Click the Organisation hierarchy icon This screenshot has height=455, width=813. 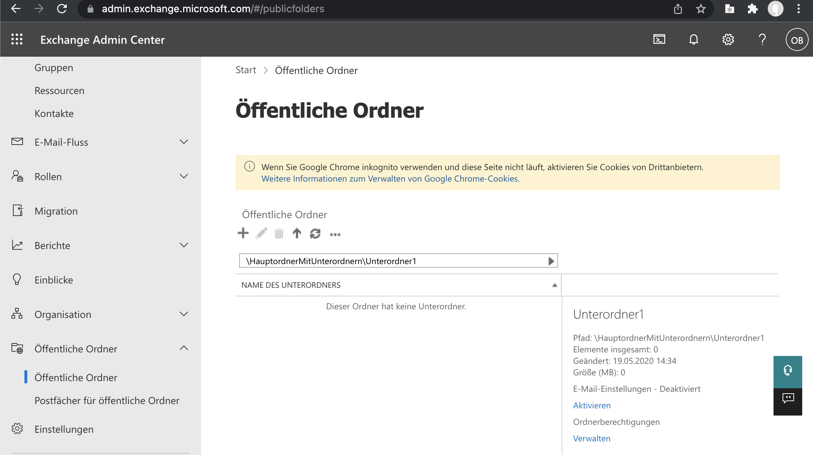point(17,314)
